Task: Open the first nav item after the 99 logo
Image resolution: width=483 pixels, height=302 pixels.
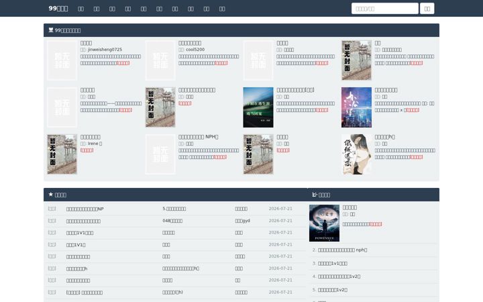Action: coord(80,9)
